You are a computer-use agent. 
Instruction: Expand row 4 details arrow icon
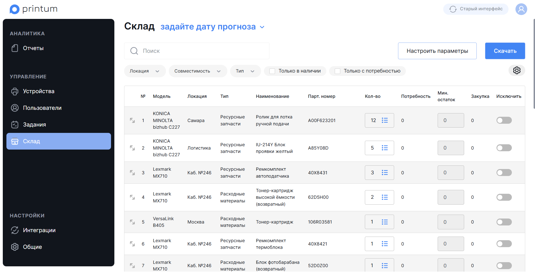coord(132,197)
